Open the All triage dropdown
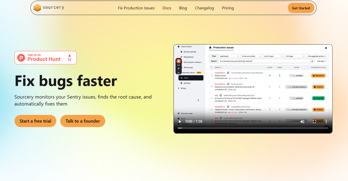The height and width of the screenshot is (181, 348). pos(295,56)
